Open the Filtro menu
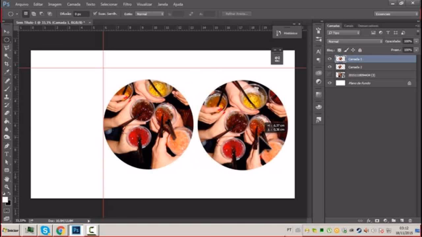Screen dimensions: 422x237 pos(127,4)
